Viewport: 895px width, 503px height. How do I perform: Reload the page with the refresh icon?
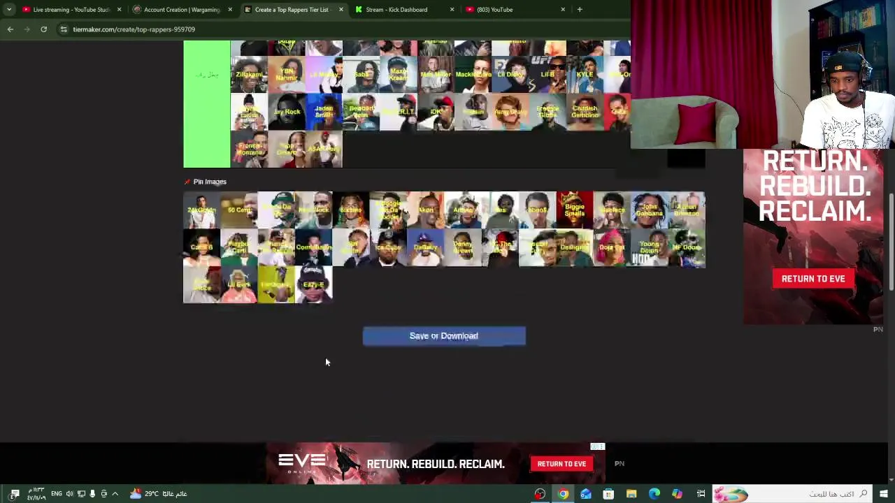click(43, 29)
